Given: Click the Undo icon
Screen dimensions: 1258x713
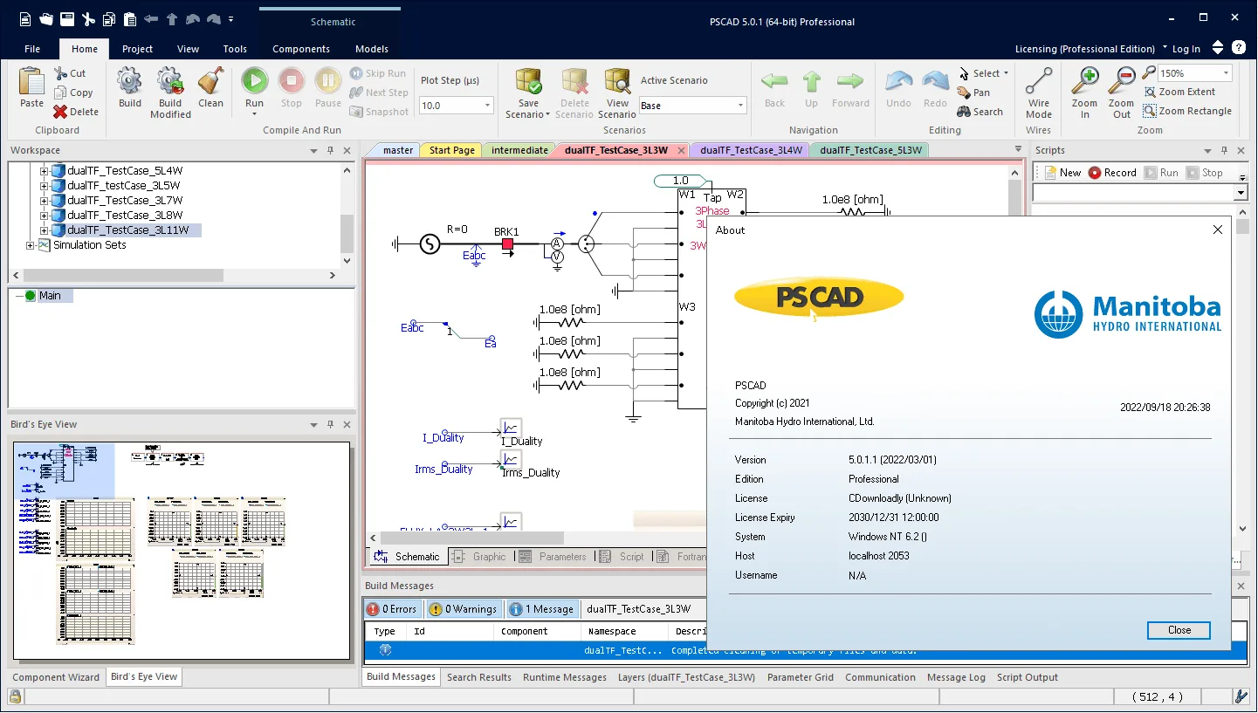Looking at the screenshot, I should (x=898, y=81).
